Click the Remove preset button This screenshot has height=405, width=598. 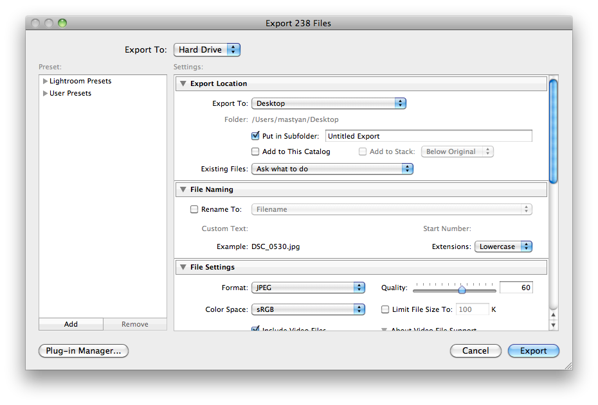[x=135, y=324]
